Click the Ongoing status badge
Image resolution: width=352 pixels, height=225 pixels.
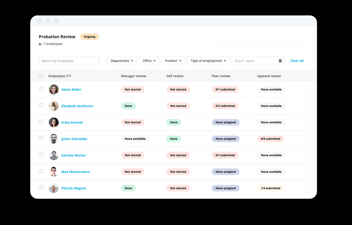coord(89,36)
